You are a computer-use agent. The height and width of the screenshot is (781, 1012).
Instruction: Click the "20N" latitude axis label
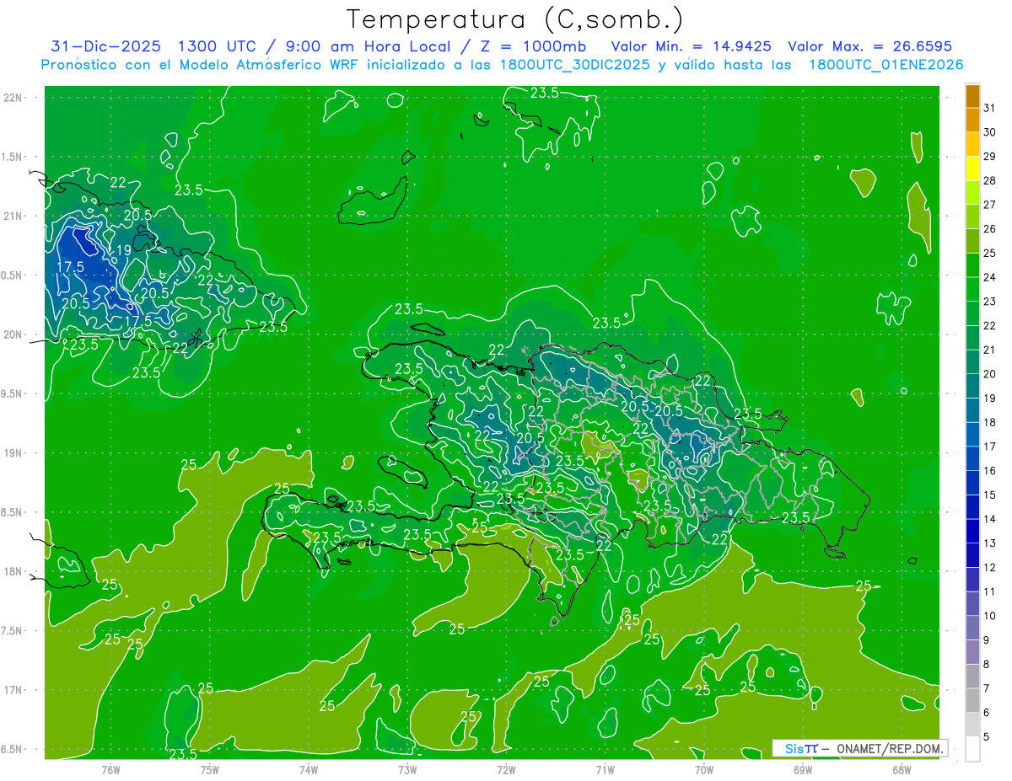[x=12, y=334]
